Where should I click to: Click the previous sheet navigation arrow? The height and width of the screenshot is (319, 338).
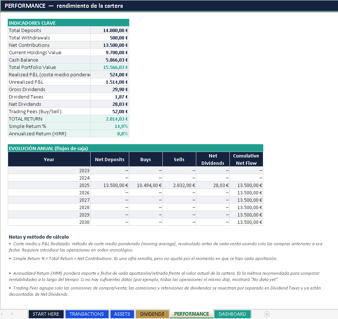click(x=2, y=314)
